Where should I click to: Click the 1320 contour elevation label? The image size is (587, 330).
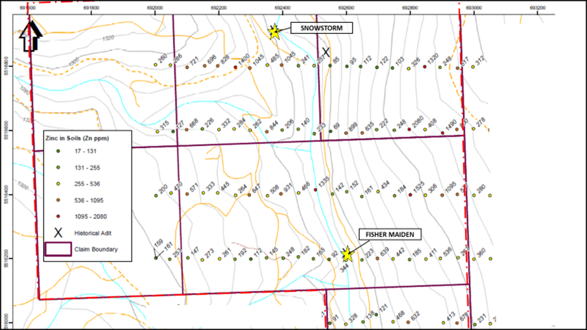(106, 39)
